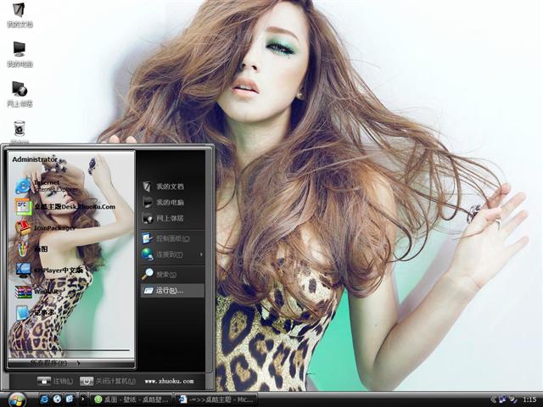
Task: Switch to 桌酷主题 - Mic... taskbar window
Action: (x=216, y=399)
